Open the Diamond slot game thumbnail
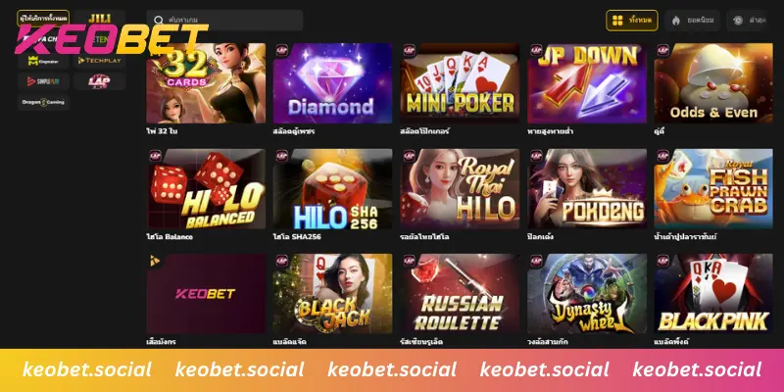 tap(332, 83)
